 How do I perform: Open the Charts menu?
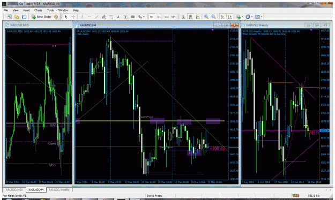click(x=38, y=10)
